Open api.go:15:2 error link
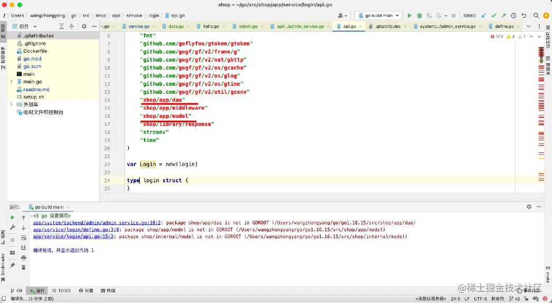 (x=73, y=237)
